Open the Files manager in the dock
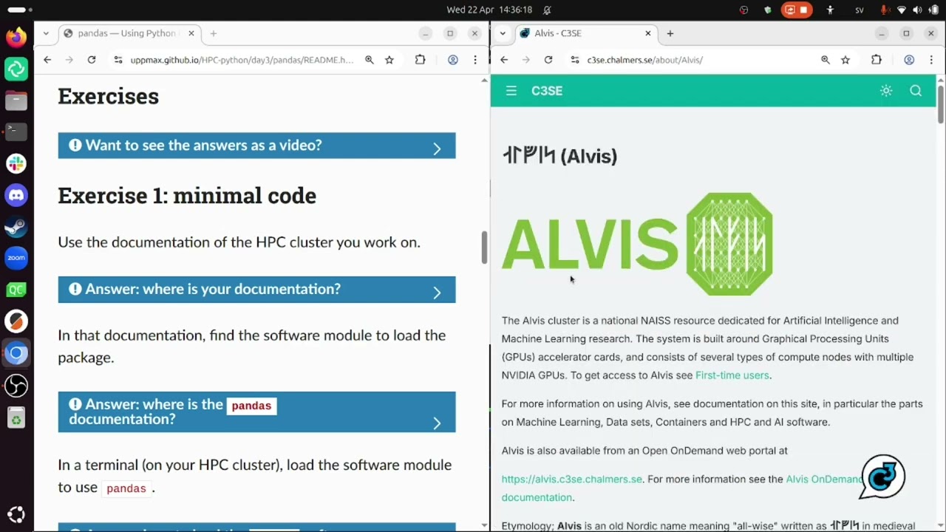The height and width of the screenshot is (532, 946). (16, 100)
